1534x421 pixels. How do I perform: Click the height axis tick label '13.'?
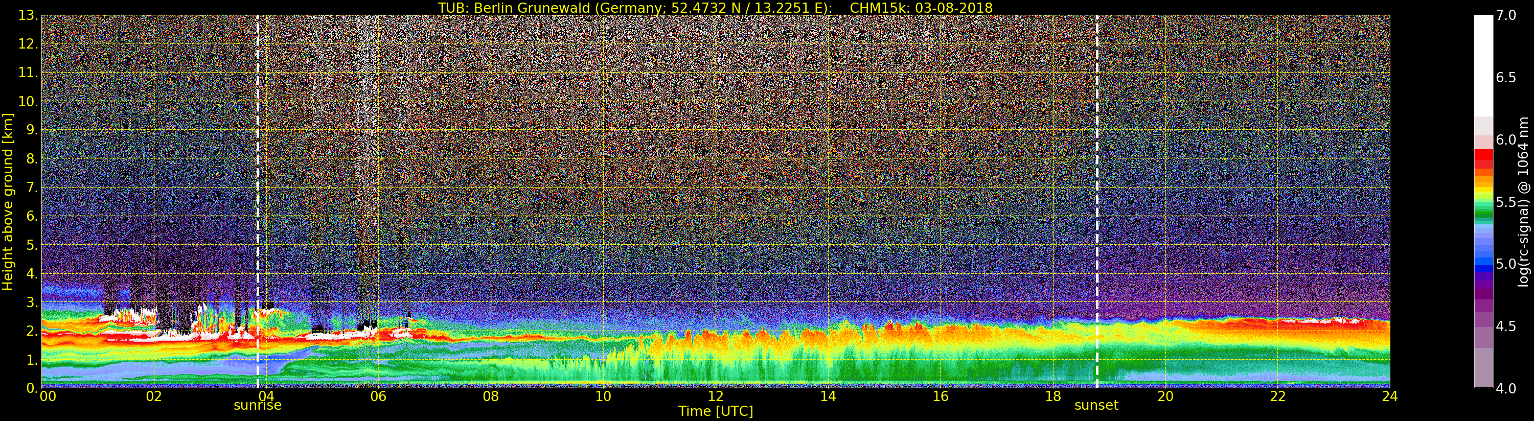tap(28, 15)
